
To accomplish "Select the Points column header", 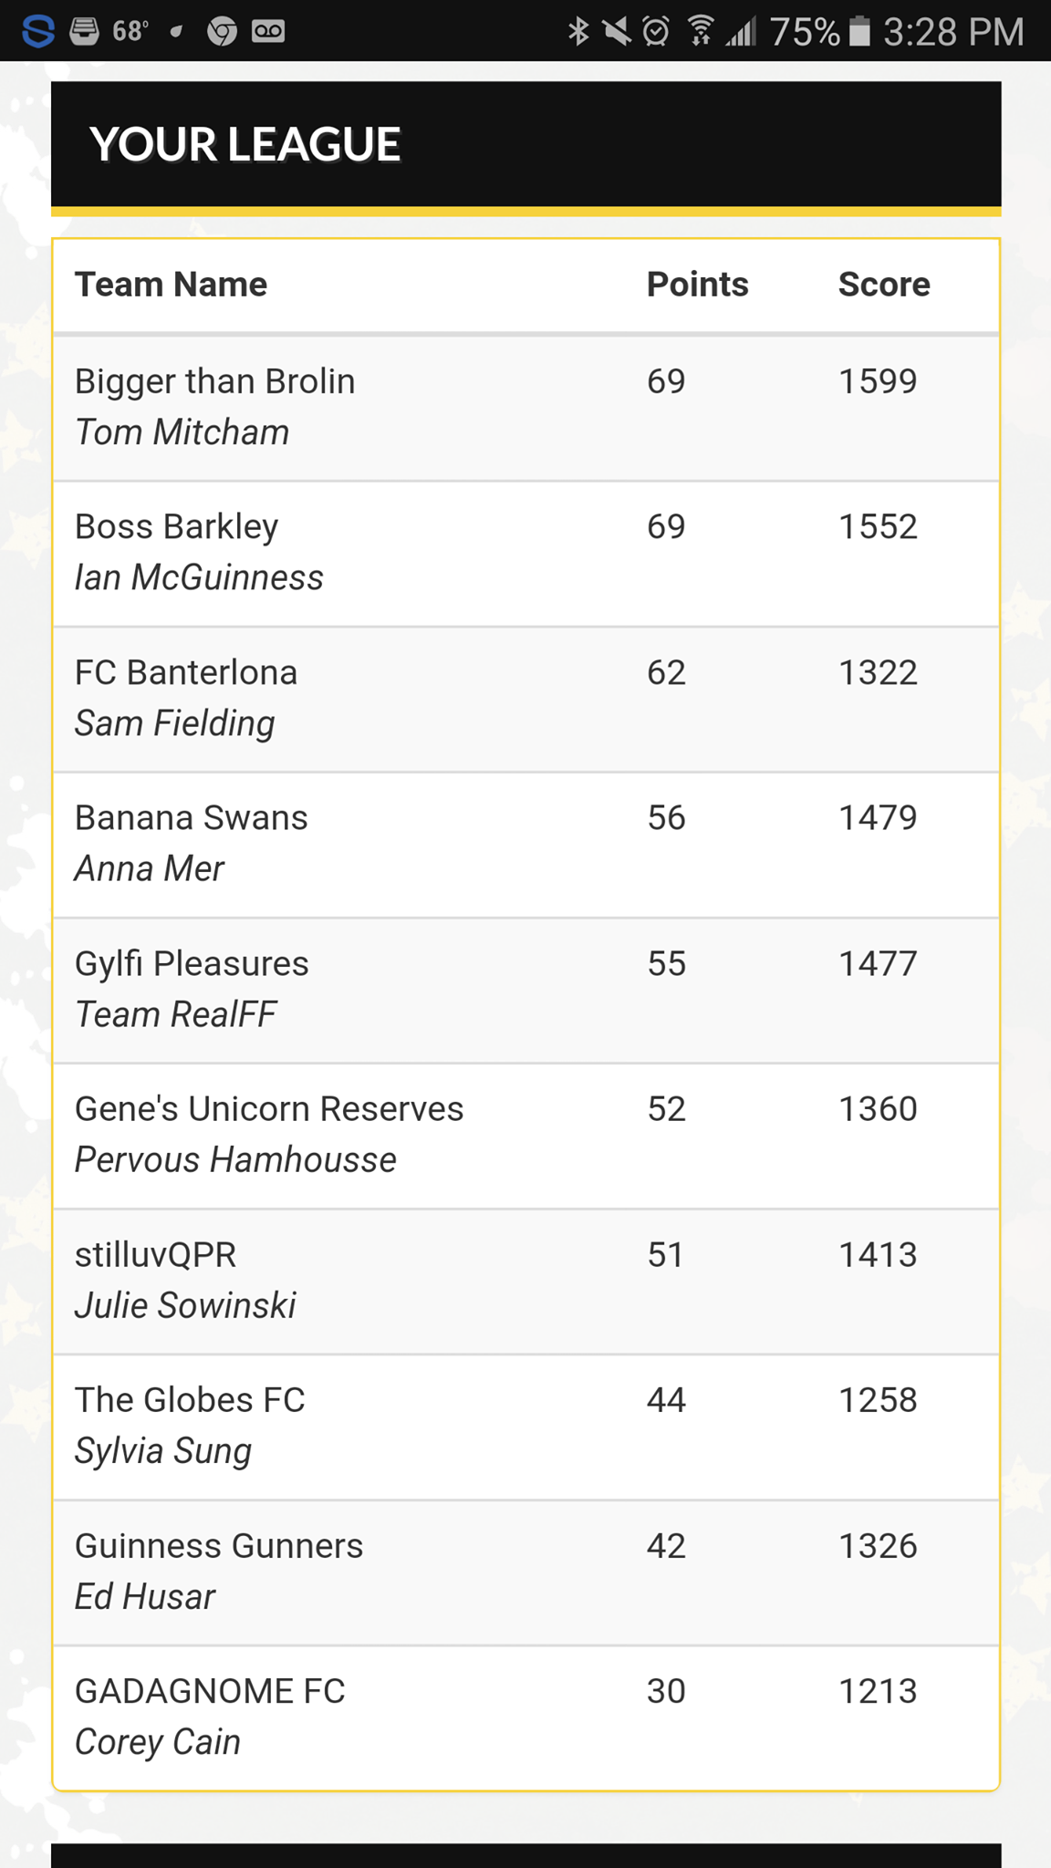I will tap(697, 285).
